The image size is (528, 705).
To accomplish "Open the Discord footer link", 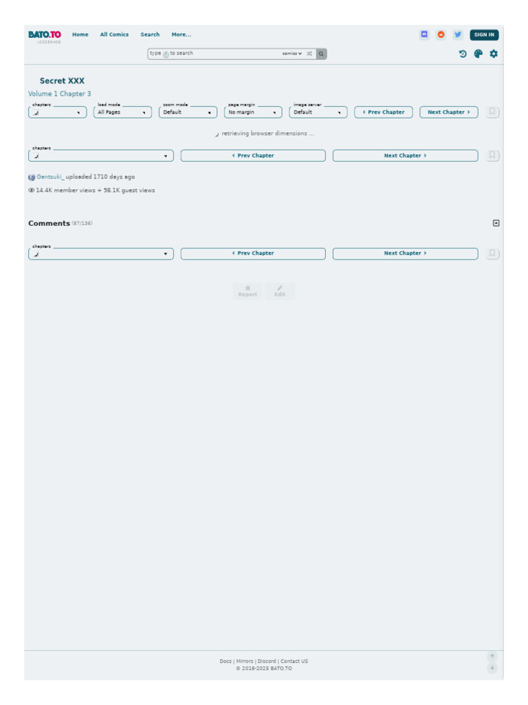I will (267, 662).
